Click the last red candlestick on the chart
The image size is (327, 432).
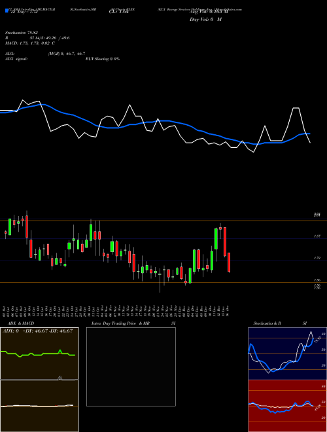229,262
